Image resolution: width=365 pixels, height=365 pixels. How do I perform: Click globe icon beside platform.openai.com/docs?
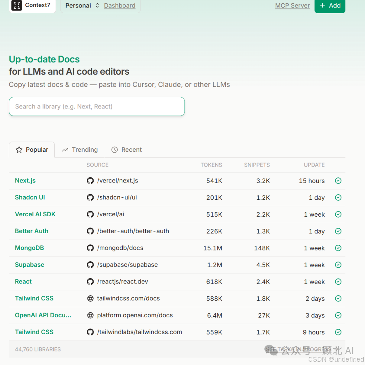click(90, 315)
